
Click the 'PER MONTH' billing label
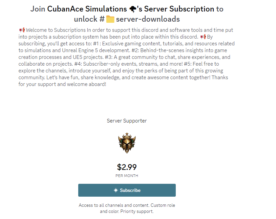(127, 176)
